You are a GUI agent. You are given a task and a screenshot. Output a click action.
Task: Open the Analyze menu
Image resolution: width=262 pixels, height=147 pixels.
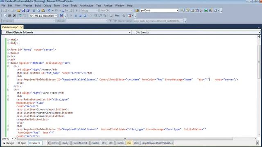[108, 5]
